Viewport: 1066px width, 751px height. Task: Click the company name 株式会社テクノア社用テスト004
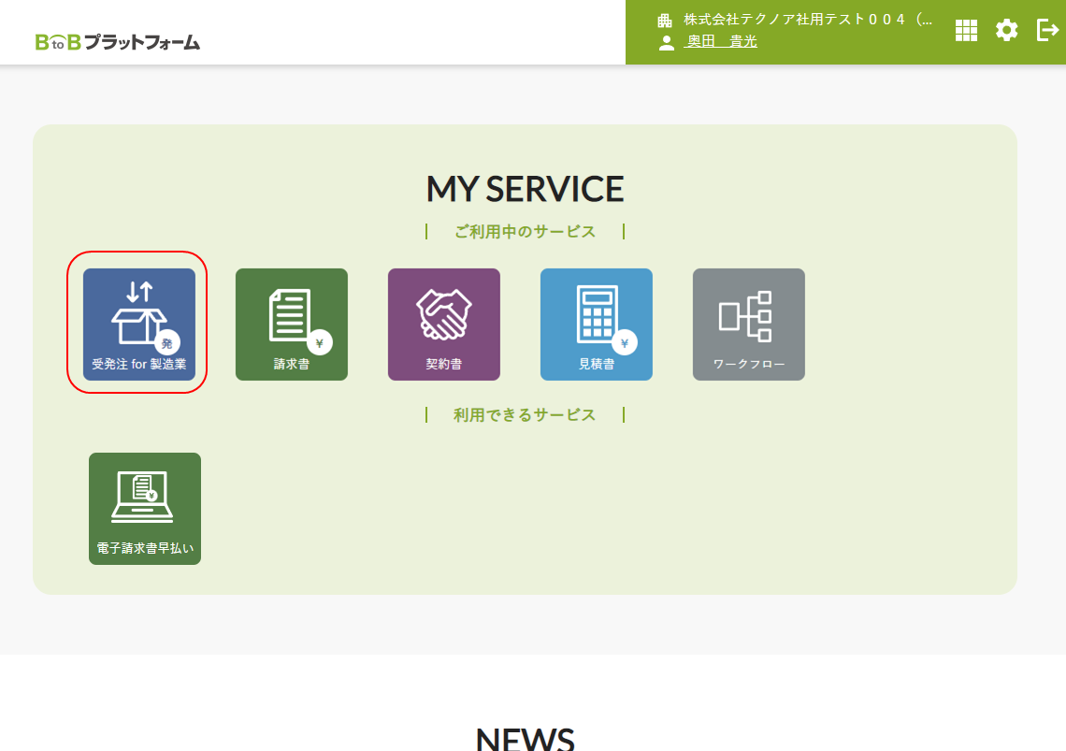coord(807,20)
